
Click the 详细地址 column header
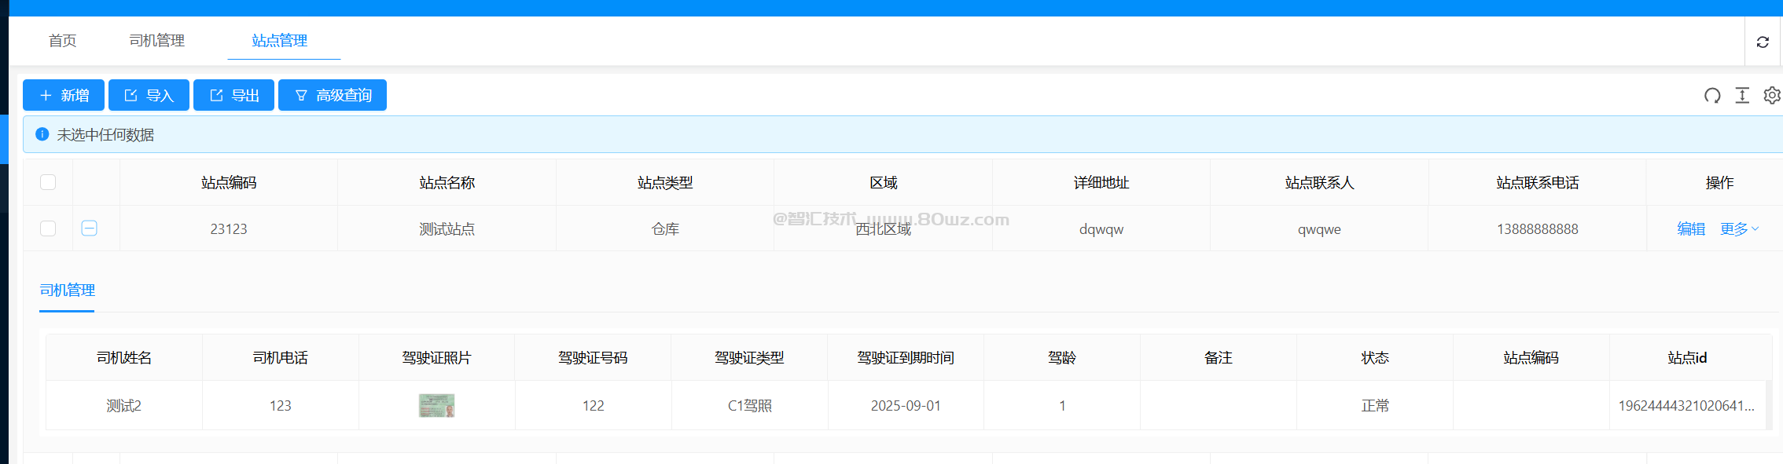coord(1101,183)
